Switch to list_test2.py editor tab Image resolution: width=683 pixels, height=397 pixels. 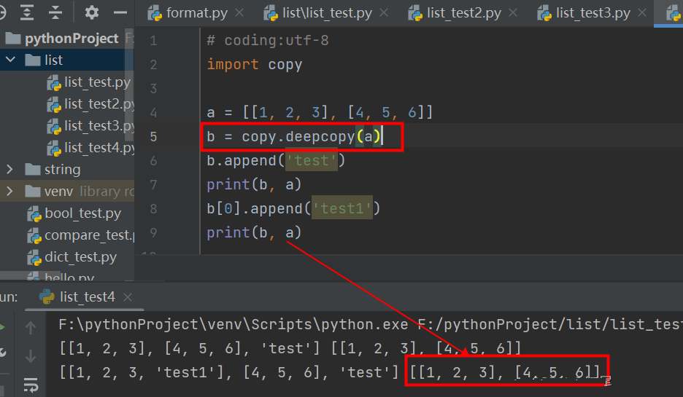tap(464, 13)
